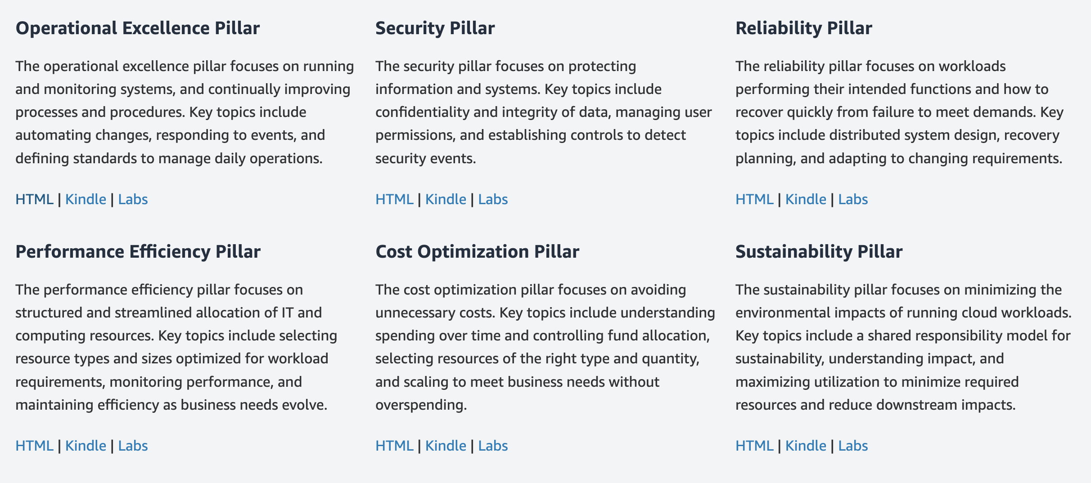Image resolution: width=1091 pixels, height=483 pixels.
Task: Open the Sustainability Pillar Kindle link
Action: (806, 446)
